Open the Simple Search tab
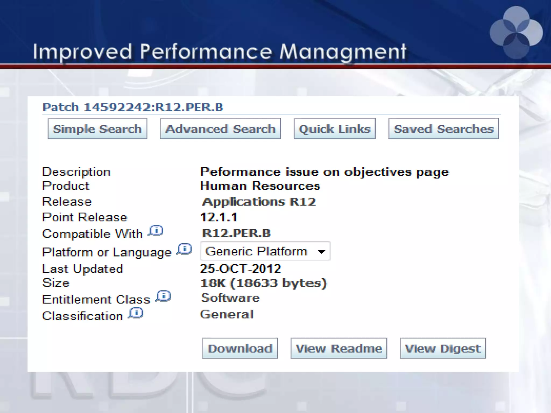 click(97, 129)
